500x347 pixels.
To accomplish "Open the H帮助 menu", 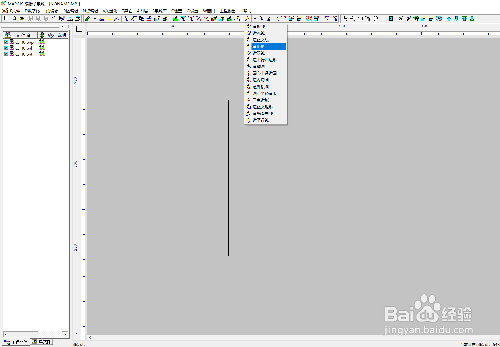I will (x=246, y=11).
